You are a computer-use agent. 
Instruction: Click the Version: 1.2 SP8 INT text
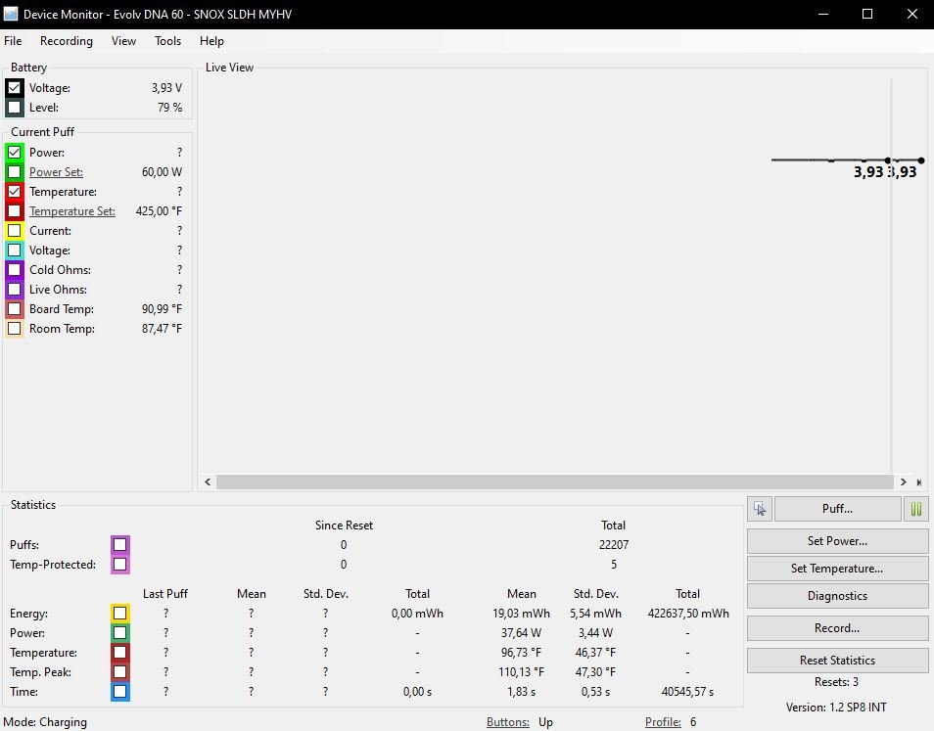[x=836, y=708]
